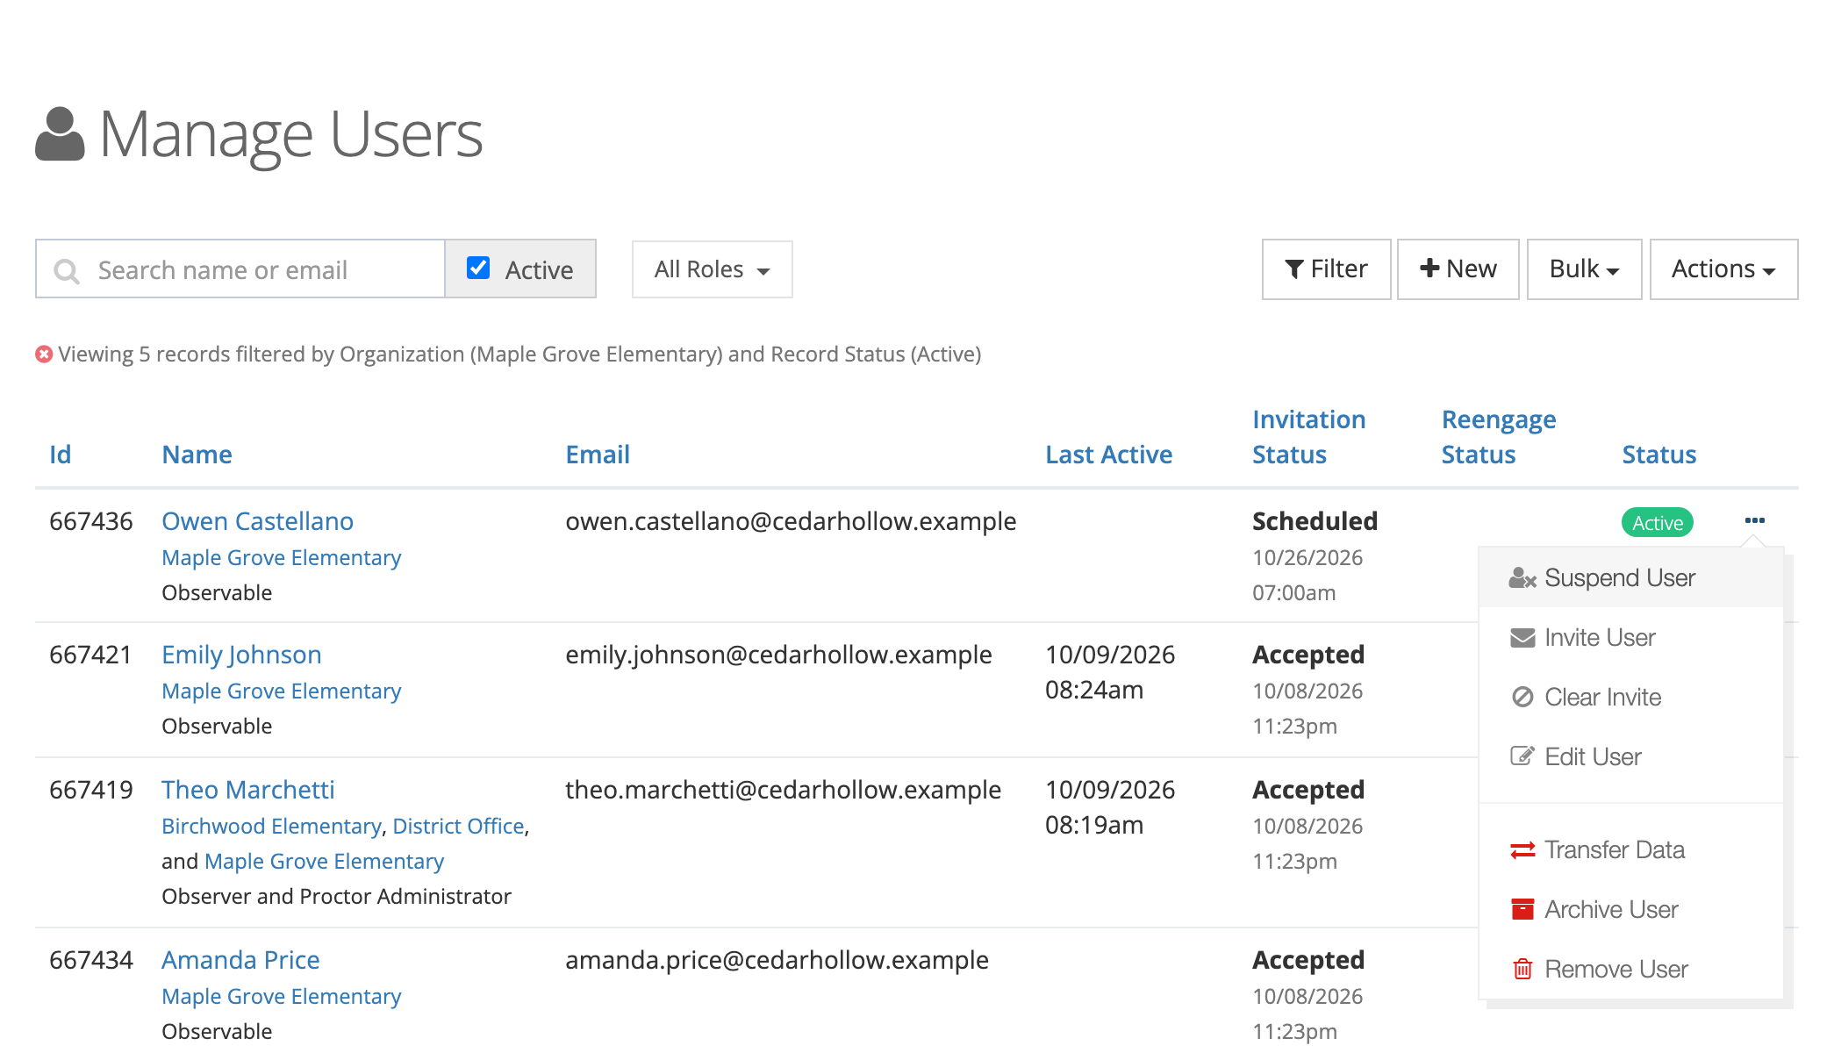Viewport: 1834px width, 1053px height.
Task: Open Emily Johnson's profile link
Action: coord(241,655)
